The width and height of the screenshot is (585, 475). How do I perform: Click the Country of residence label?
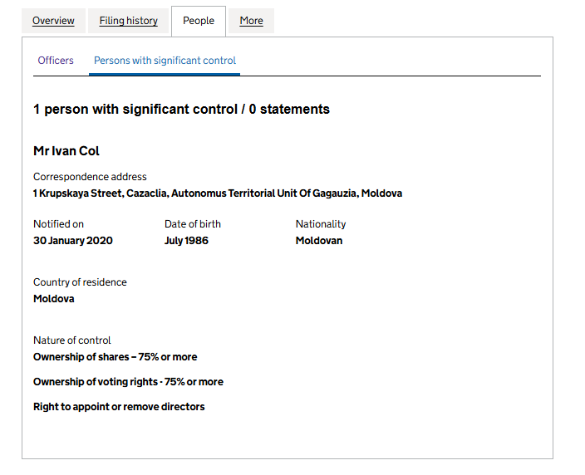coord(80,282)
